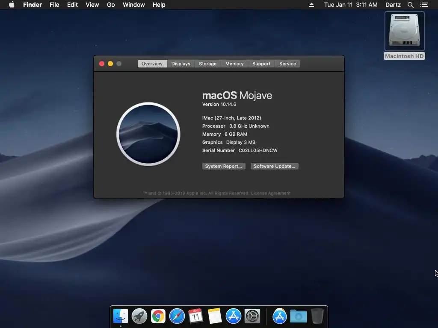Switch to the Storage tab

click(207, 64)
